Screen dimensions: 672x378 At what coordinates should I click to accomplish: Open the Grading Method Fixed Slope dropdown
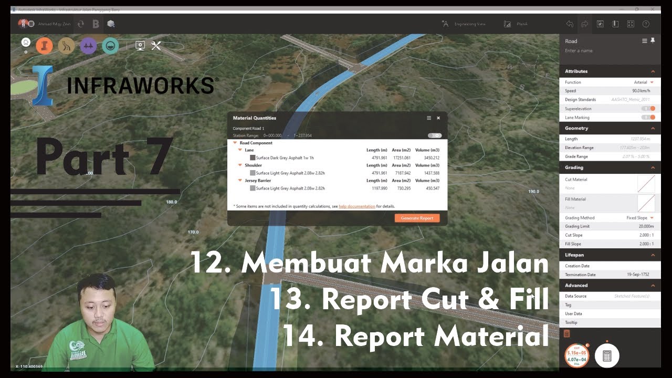[640, 218]
